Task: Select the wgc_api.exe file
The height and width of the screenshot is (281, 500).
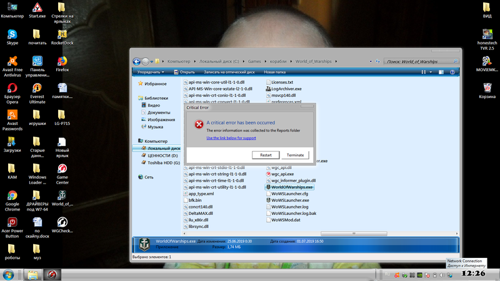Action: [x=279, y=174]
